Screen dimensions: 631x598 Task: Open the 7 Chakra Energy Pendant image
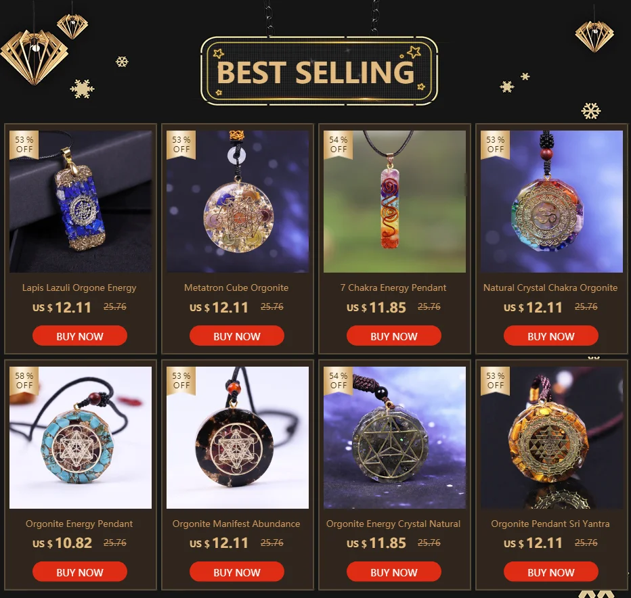click(x=394, y=202)
